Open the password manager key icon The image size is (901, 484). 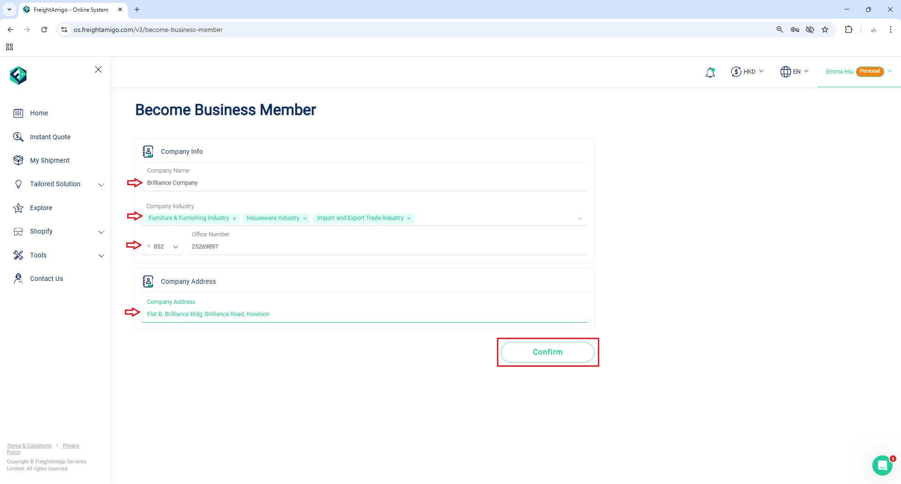click(795, 30)
